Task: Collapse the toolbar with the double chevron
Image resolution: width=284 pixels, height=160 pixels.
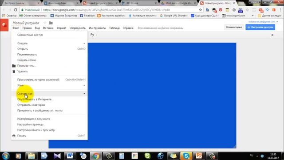Action: click(272, 35)
